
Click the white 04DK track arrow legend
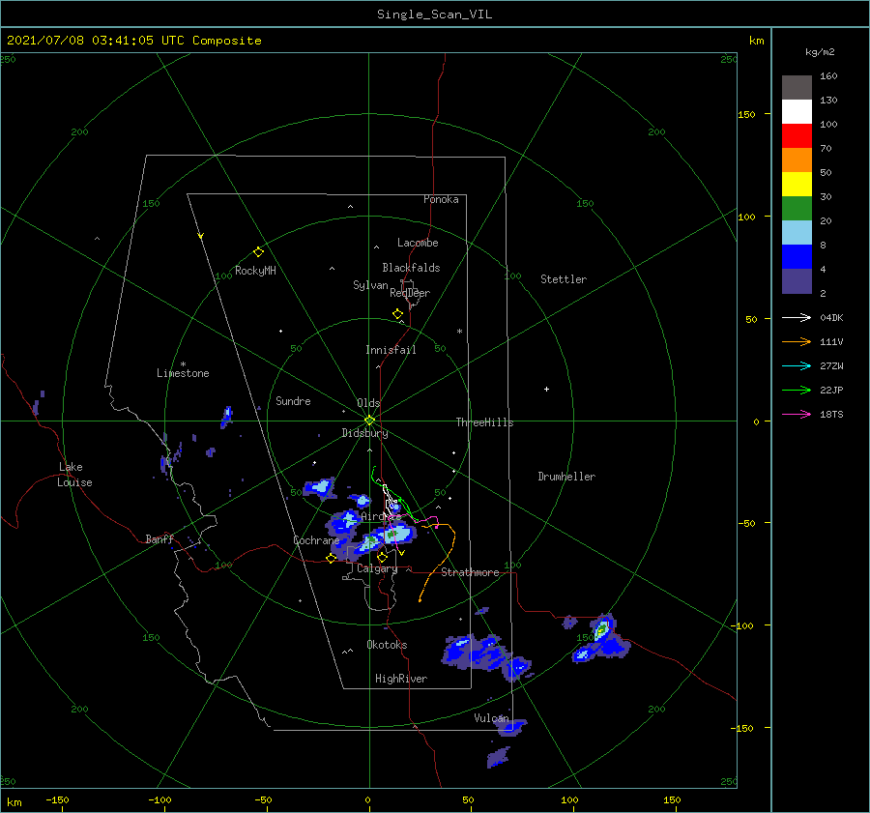797,317
